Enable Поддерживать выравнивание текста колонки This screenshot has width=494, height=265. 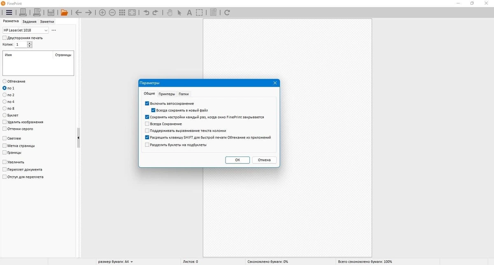(x=147, y=131)
